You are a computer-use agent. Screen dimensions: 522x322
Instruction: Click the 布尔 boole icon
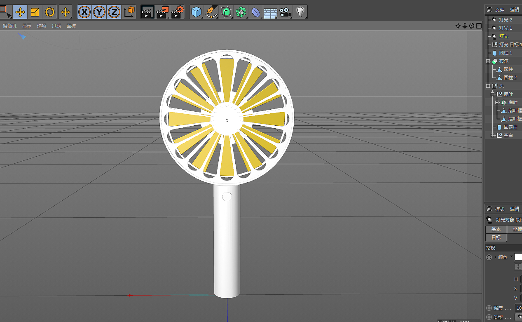(494, 61)
